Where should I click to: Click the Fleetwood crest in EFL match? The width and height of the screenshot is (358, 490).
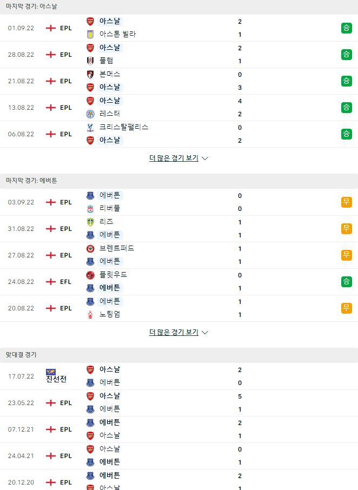[x=90, y=275]
